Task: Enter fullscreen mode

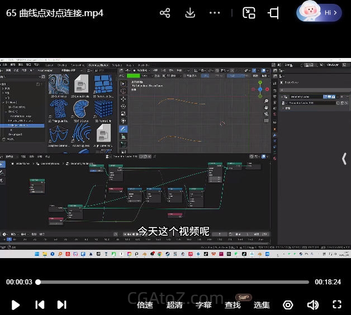Action: tap(337, 304)
